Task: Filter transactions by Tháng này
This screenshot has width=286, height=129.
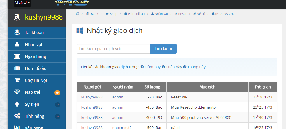Action: 196,67
